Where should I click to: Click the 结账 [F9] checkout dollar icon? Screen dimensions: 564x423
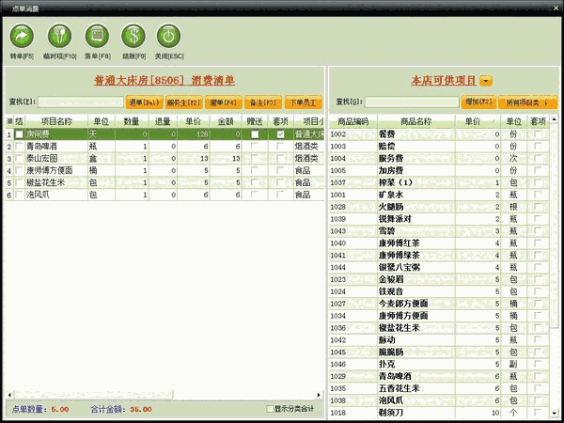[x=133, y=36]
